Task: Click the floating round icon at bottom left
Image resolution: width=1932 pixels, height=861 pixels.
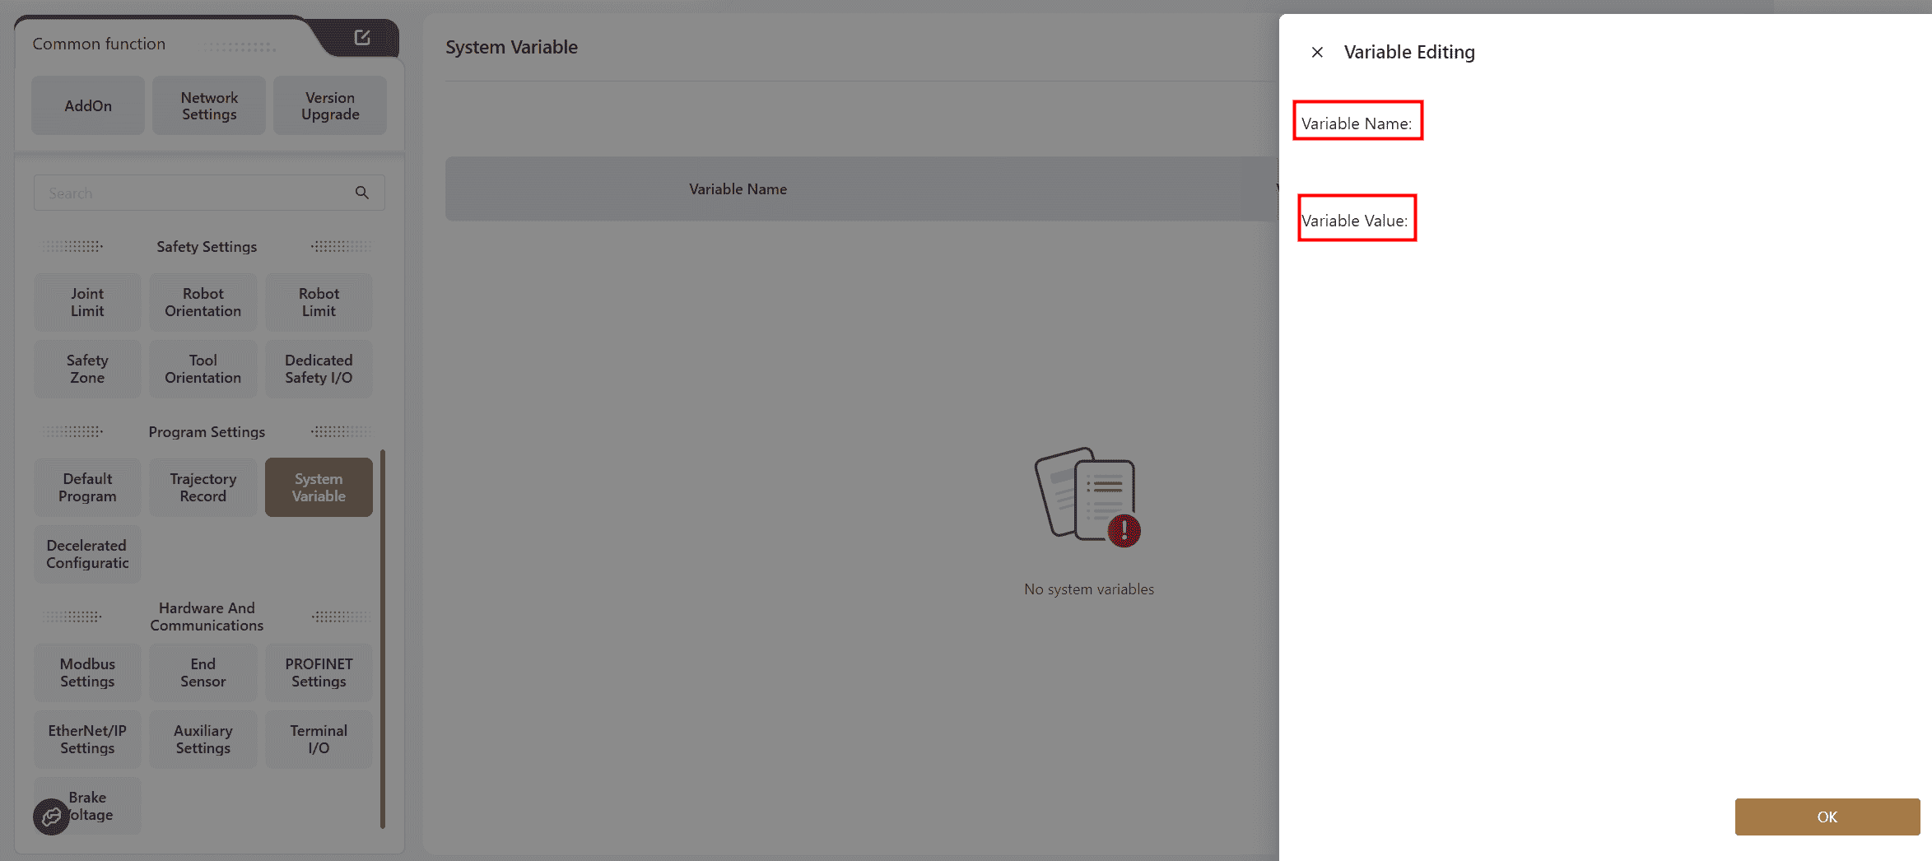Action: point(51,817)
